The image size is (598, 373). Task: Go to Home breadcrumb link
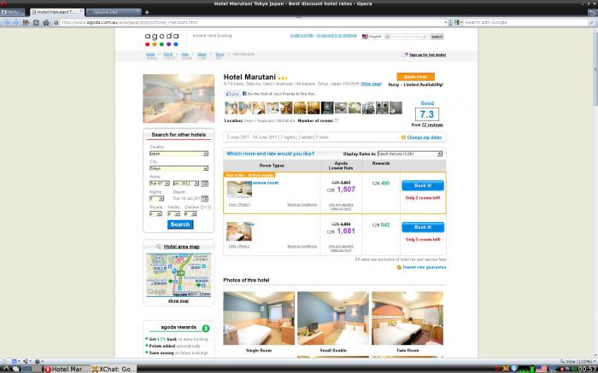150,55
